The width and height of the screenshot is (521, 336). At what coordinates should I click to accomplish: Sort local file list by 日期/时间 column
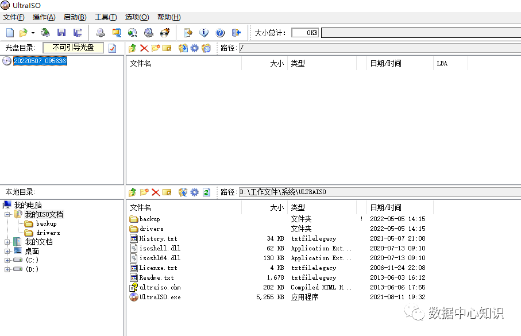pos(400,208)
